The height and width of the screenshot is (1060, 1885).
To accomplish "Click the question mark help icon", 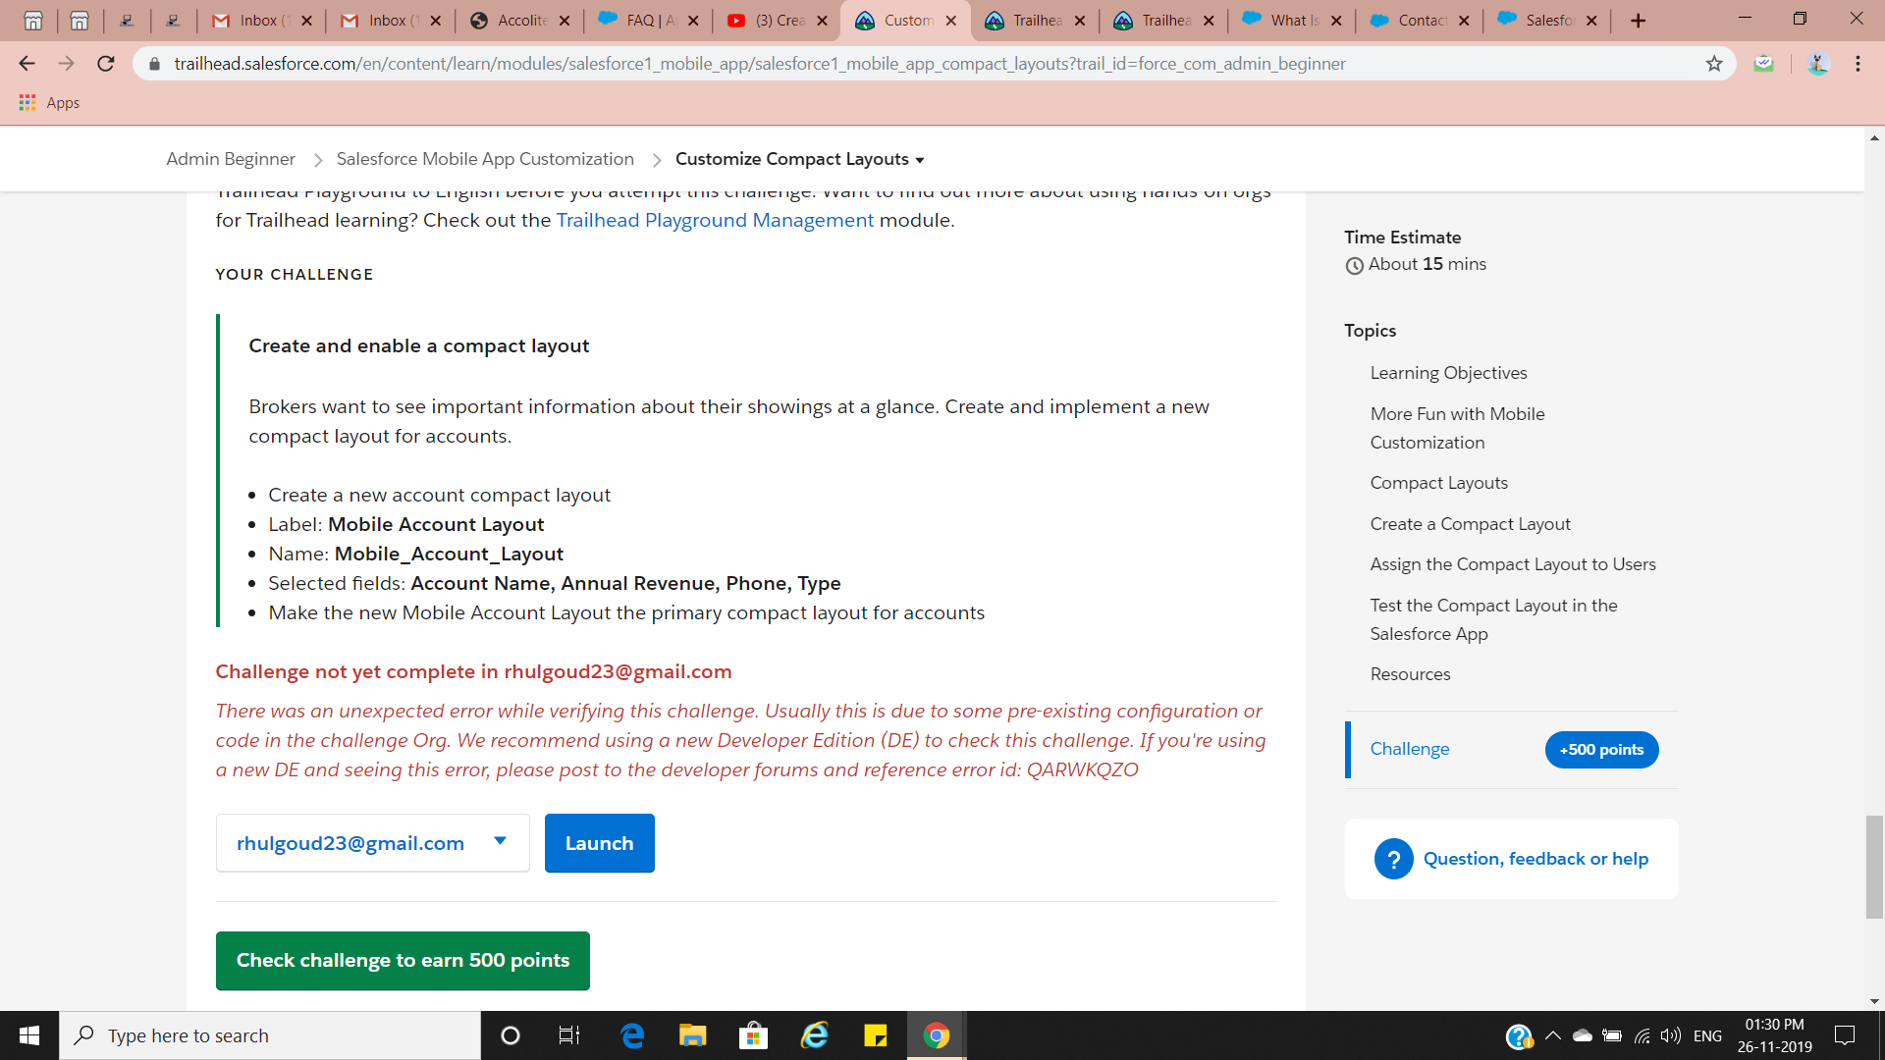I will 1393,859.
